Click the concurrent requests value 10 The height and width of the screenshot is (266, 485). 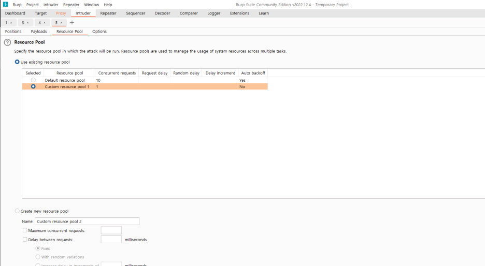point(98,80)
